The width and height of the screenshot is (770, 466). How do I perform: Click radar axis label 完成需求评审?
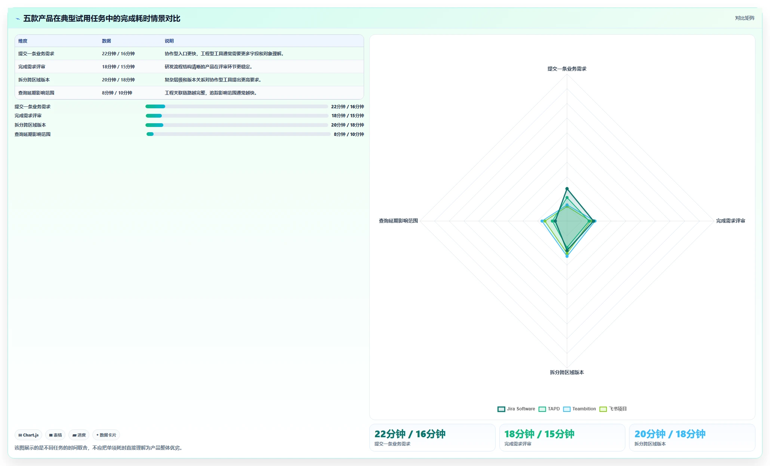coord(730,221)
